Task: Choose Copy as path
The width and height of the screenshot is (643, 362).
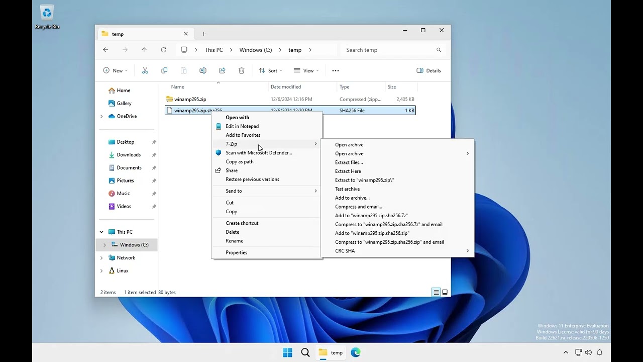Action: coord(267,161)
